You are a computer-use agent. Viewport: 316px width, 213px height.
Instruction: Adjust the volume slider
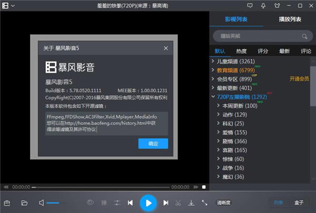(53, 202)
